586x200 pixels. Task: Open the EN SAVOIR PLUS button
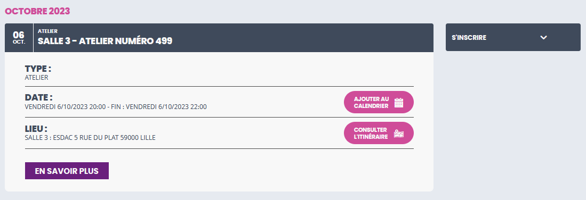tap(67, 171)
